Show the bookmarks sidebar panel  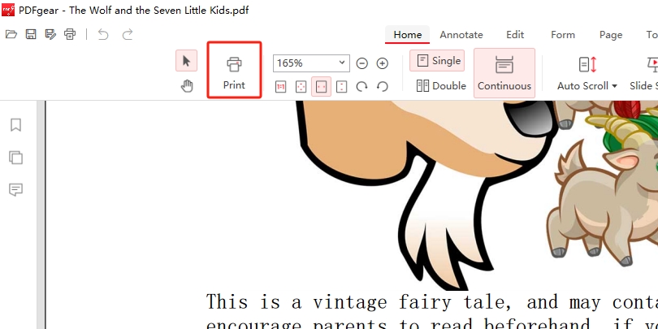pyautogui.click(x=16, y=124)
